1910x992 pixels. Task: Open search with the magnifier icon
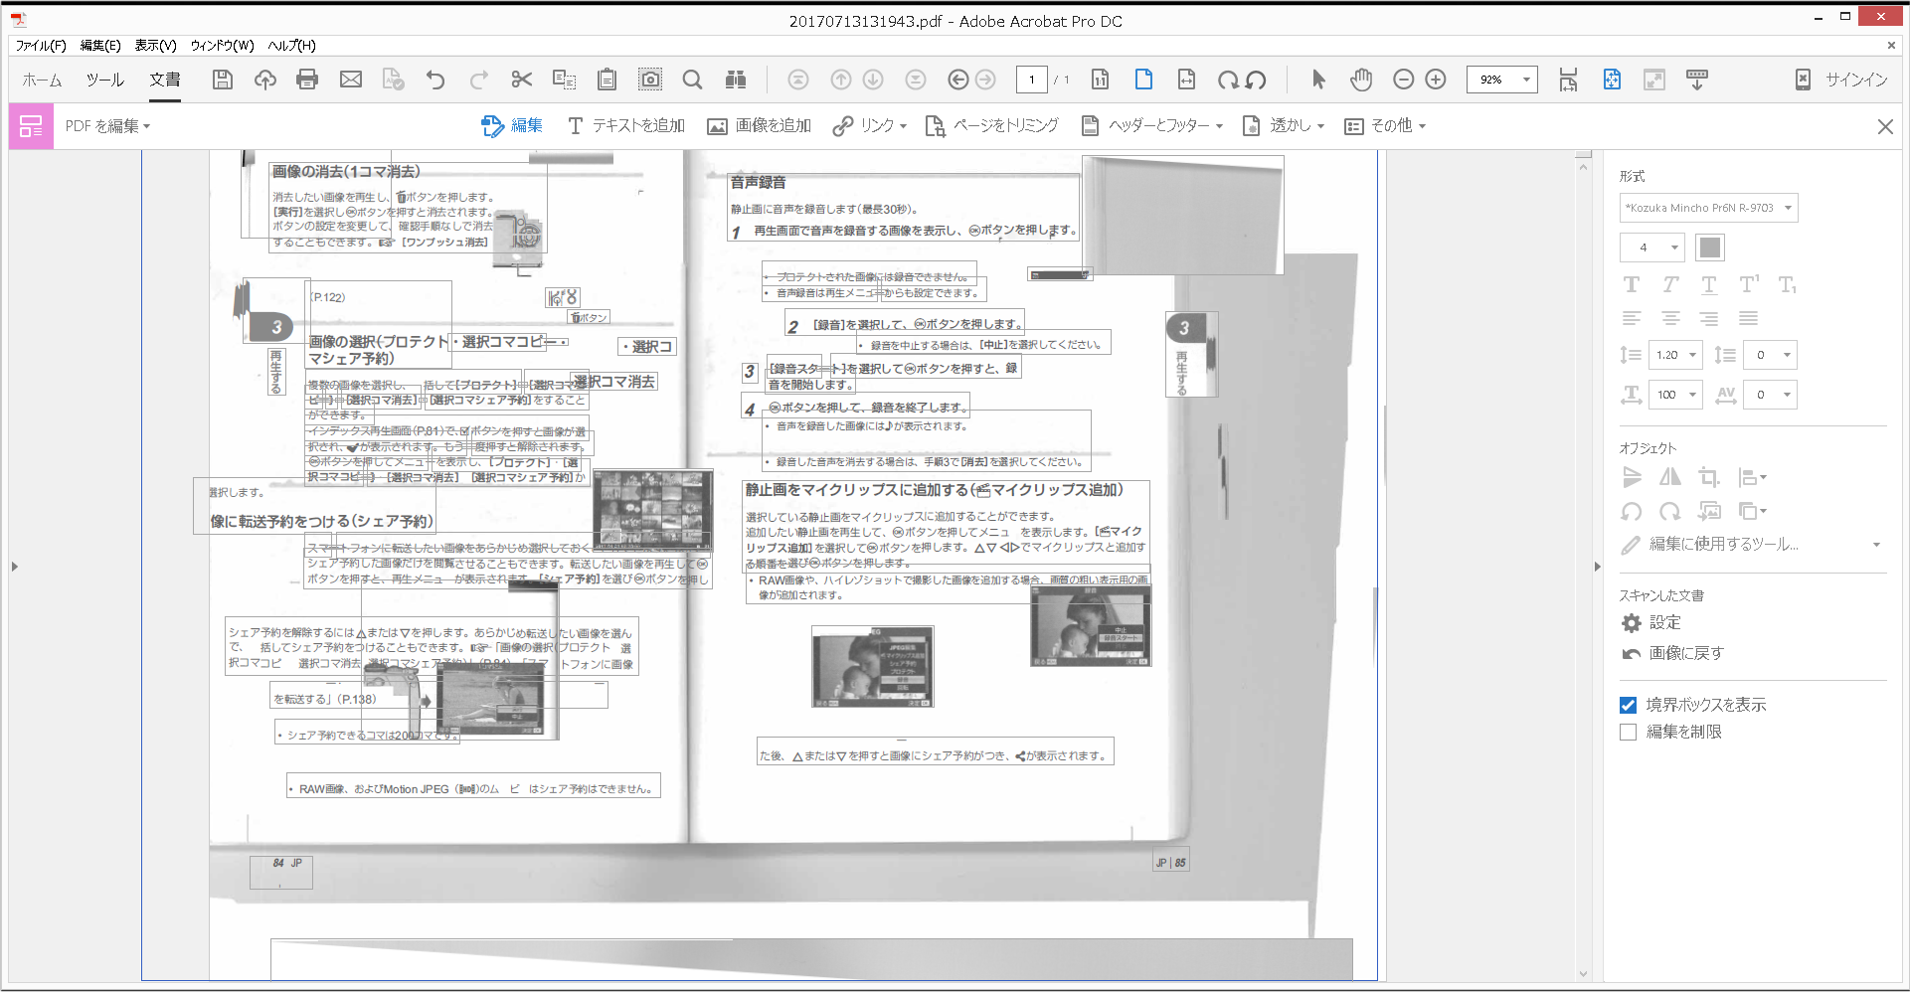(693, 80)
